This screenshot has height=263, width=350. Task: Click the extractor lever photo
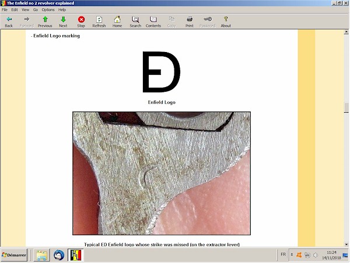click(162, 174)
